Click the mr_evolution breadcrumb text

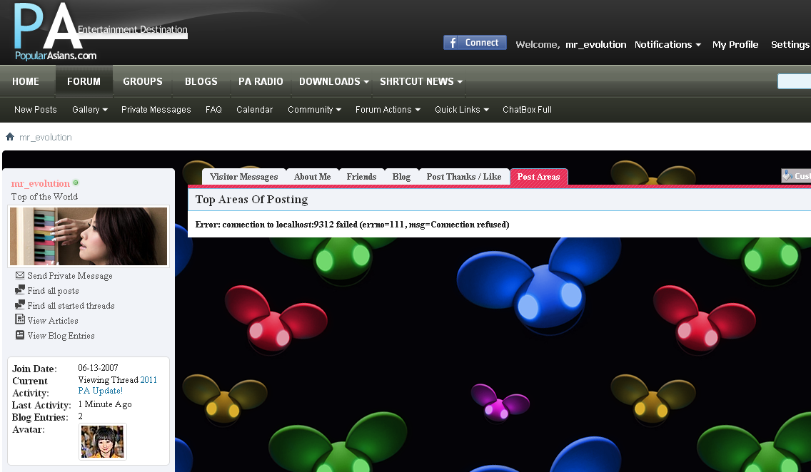(x=46, y=137)
